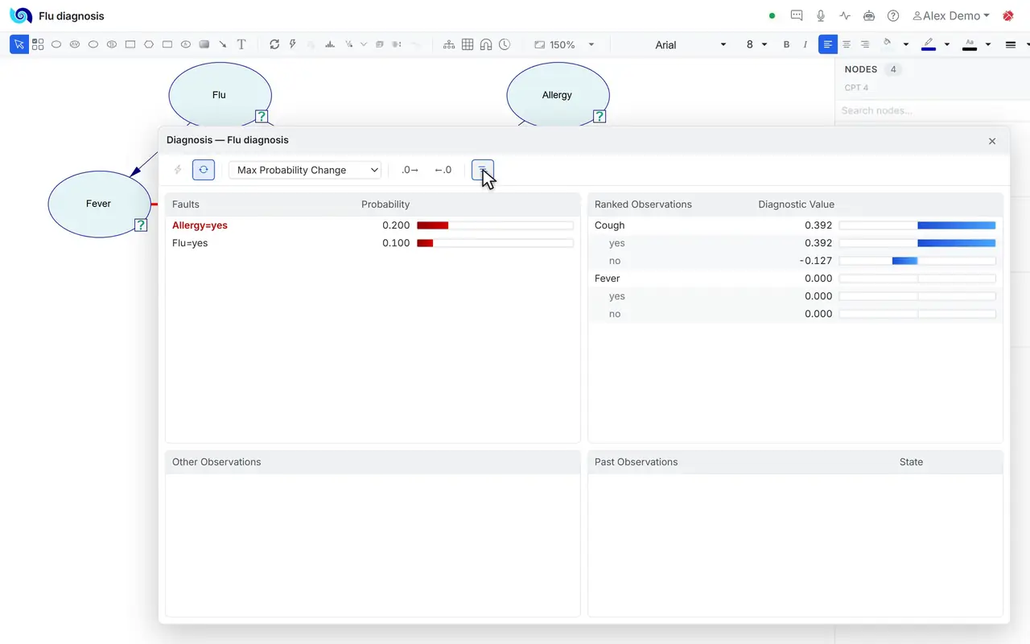Click the increase decimals .0→ button

click(410, 170)
